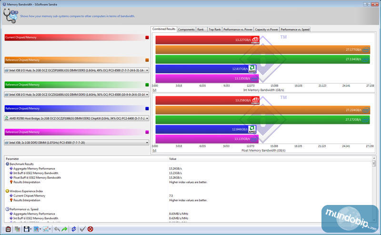Screen dimensions: 381x235
Task: Click the engine options icon in bottom toolbar
Action: (x=8, y=229)
